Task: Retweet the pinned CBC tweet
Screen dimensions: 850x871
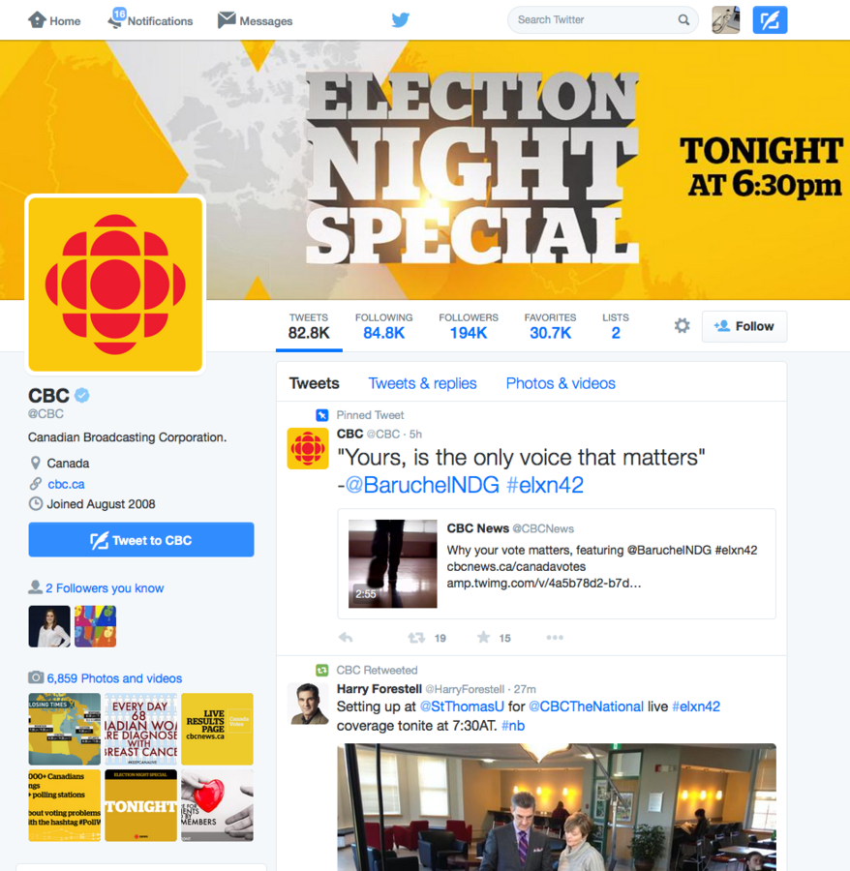Action: [x=416, y=638]
